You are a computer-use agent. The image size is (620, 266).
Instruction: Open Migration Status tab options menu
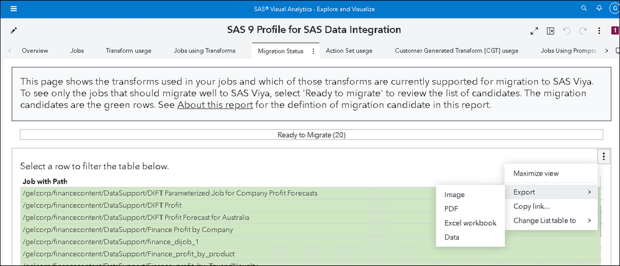(313, 51)
